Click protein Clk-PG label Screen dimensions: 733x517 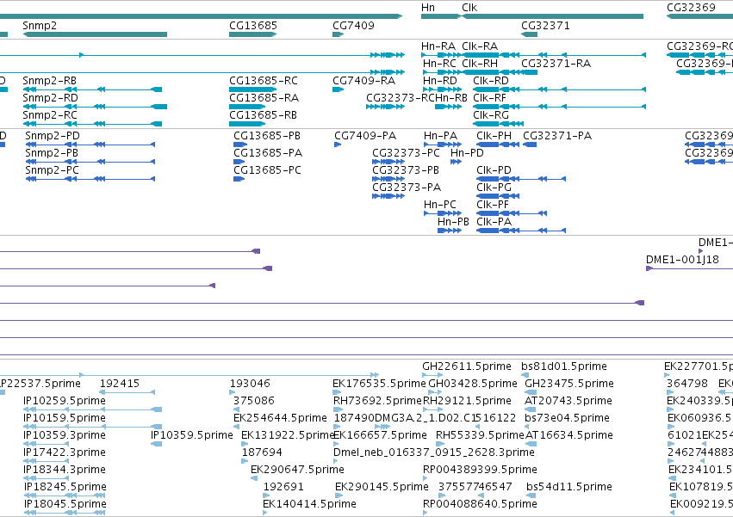494,188
